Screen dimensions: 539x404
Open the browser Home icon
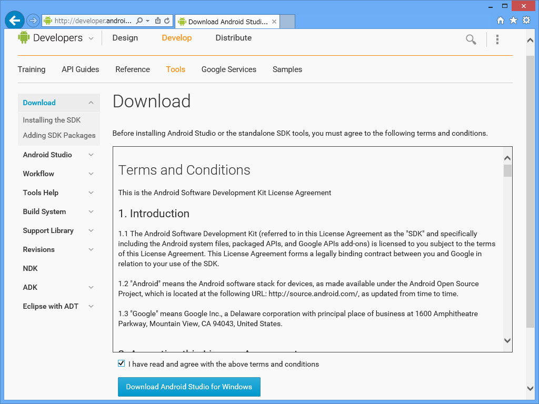[x=501, y=21]
